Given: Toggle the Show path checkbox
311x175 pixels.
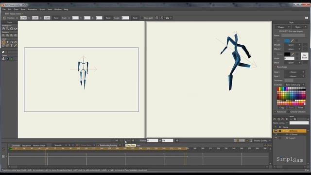Looking at the screenshot, I should [x=142, y=18].
